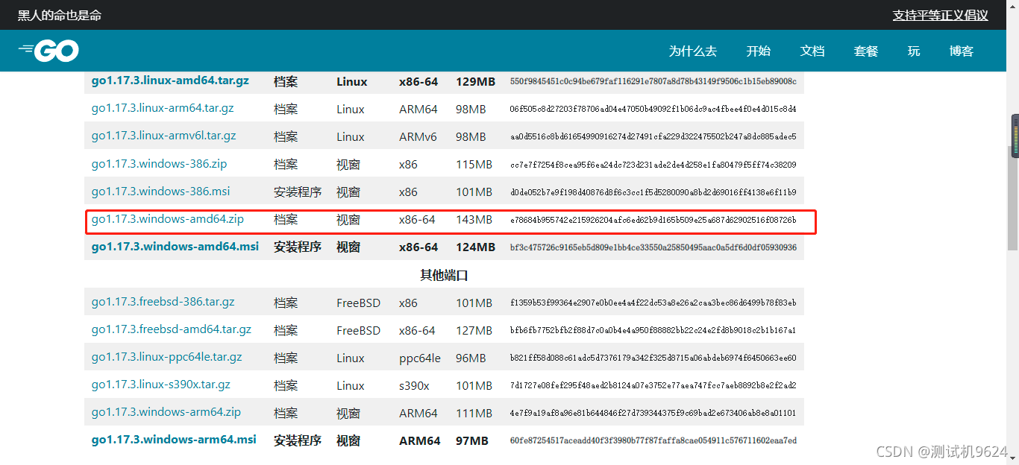Download go1.17.3.linux-amd64.tar.gz
Image resolution: width=1019 pixels, height=465 pixels.
[x=170, y=80]
